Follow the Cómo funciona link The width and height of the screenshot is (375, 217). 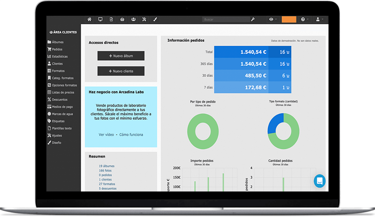pyautogui.click(x=131, y=135)
